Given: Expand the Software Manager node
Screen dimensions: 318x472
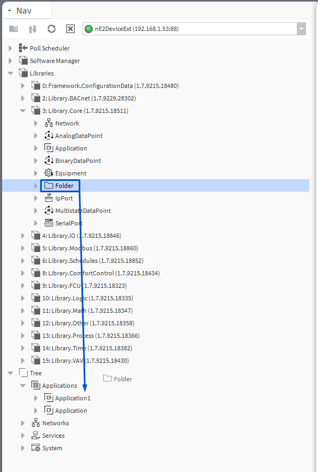Looking at the screenshot, I should point(10,60).
